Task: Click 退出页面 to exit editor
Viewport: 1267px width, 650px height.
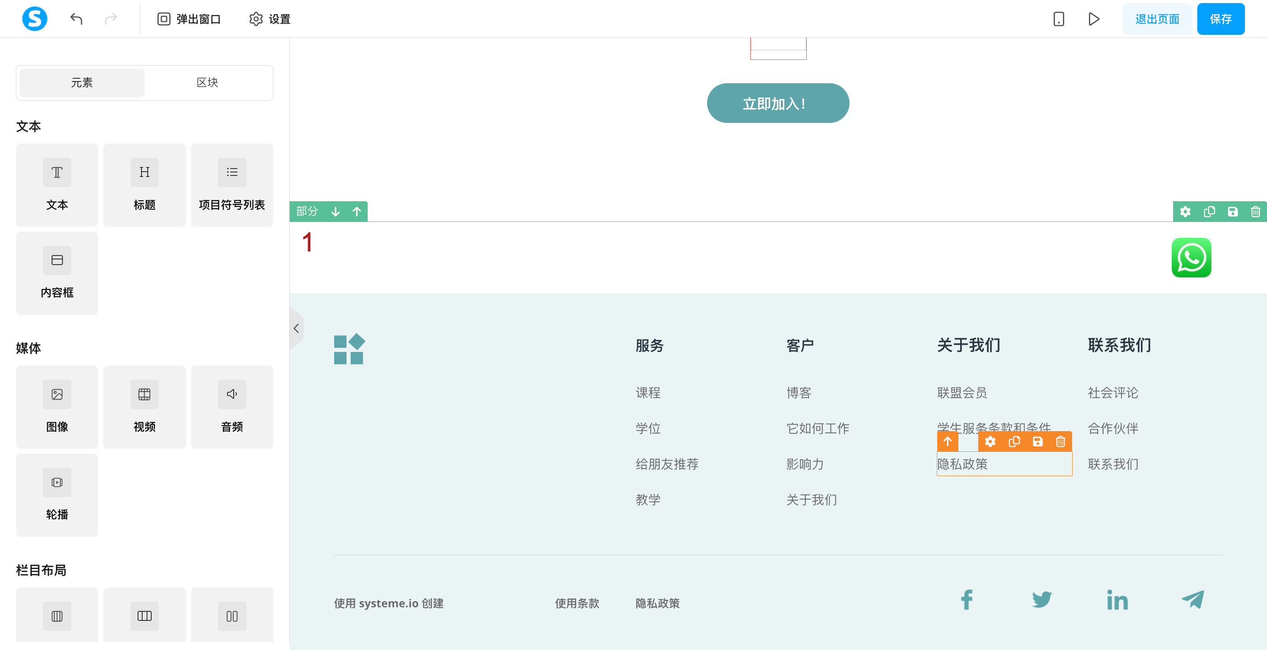Action: [1157, 18]
